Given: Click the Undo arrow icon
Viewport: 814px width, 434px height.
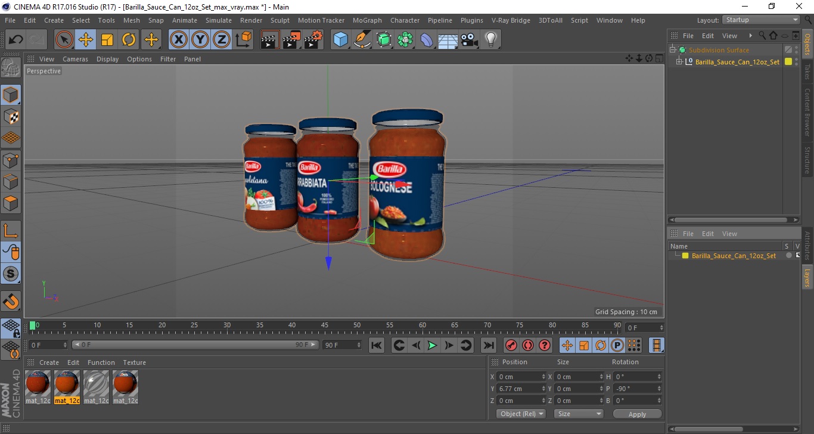Looking at the screenshot, I should coord(16,40).
